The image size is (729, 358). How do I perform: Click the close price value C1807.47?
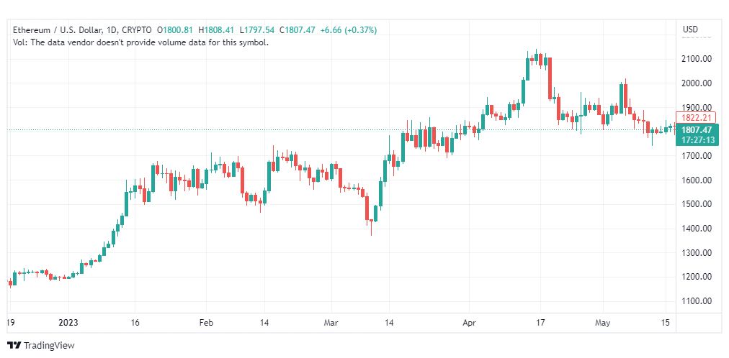coord(297,30)
